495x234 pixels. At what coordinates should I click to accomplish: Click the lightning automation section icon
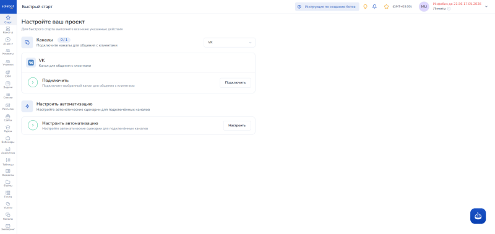pyautogui.click(x=27, y=106)
